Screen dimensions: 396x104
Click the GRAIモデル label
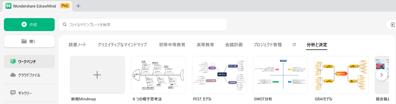point(324,99)
